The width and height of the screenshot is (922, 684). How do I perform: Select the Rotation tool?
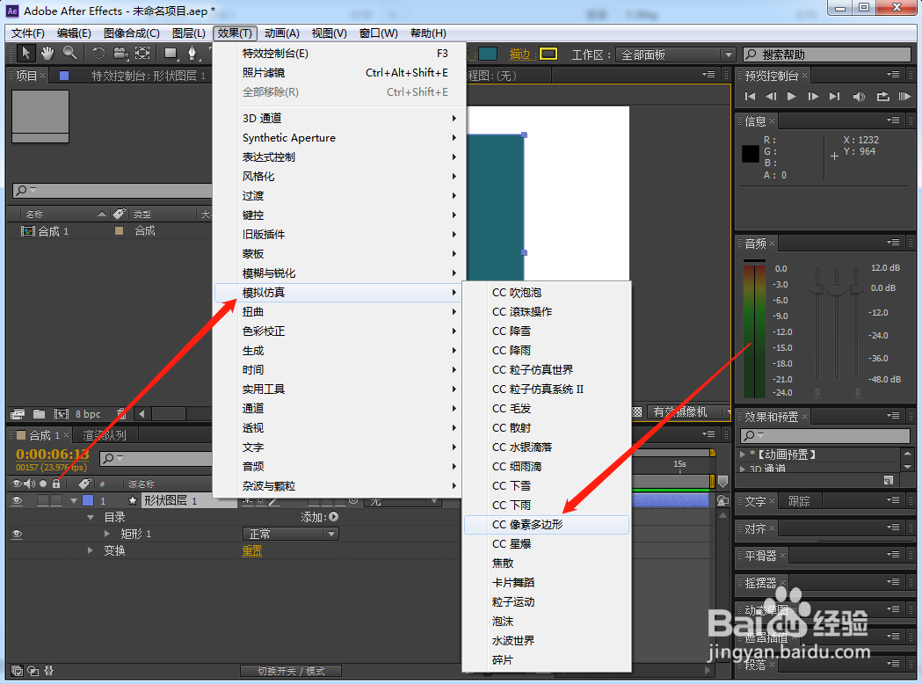(98, 54)
